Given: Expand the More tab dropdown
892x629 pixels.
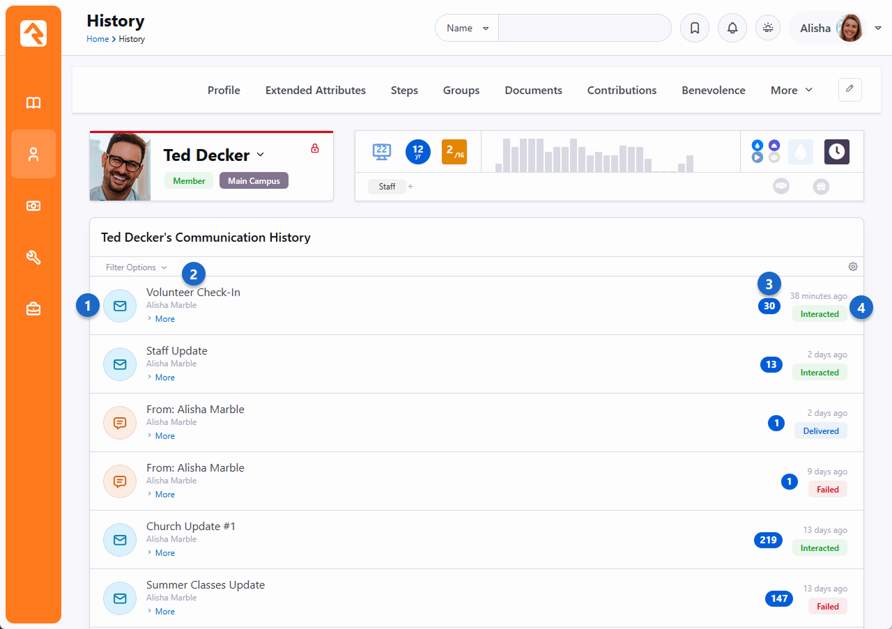Looking at the screenshot, I should pyautogui.click(x=791, y=91).
